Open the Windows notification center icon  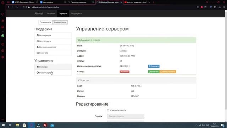click(222, 125)
